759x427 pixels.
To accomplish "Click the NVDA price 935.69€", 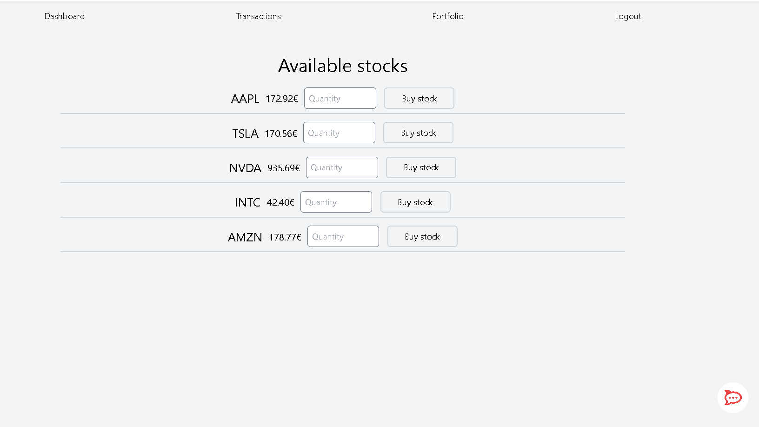I will (283, 168).
